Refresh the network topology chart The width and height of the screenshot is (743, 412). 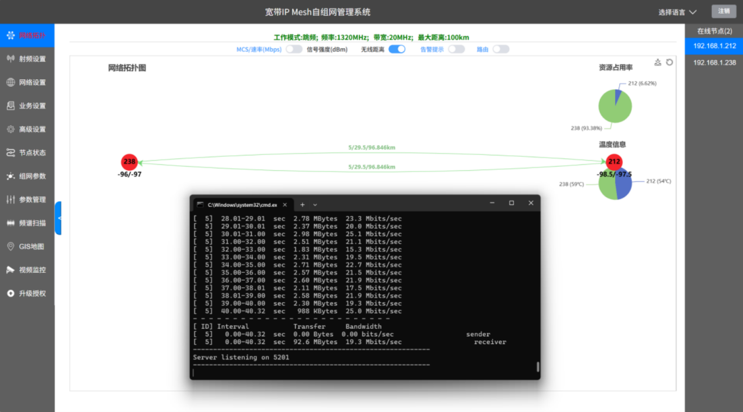[x=669, y=62]
